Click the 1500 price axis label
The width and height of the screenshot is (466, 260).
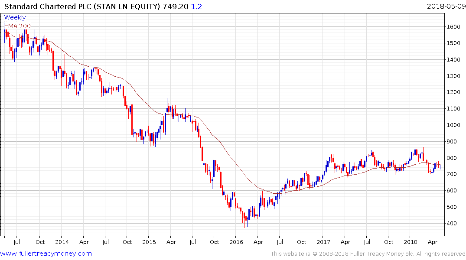pyautogui.click(x=453, y=43)
